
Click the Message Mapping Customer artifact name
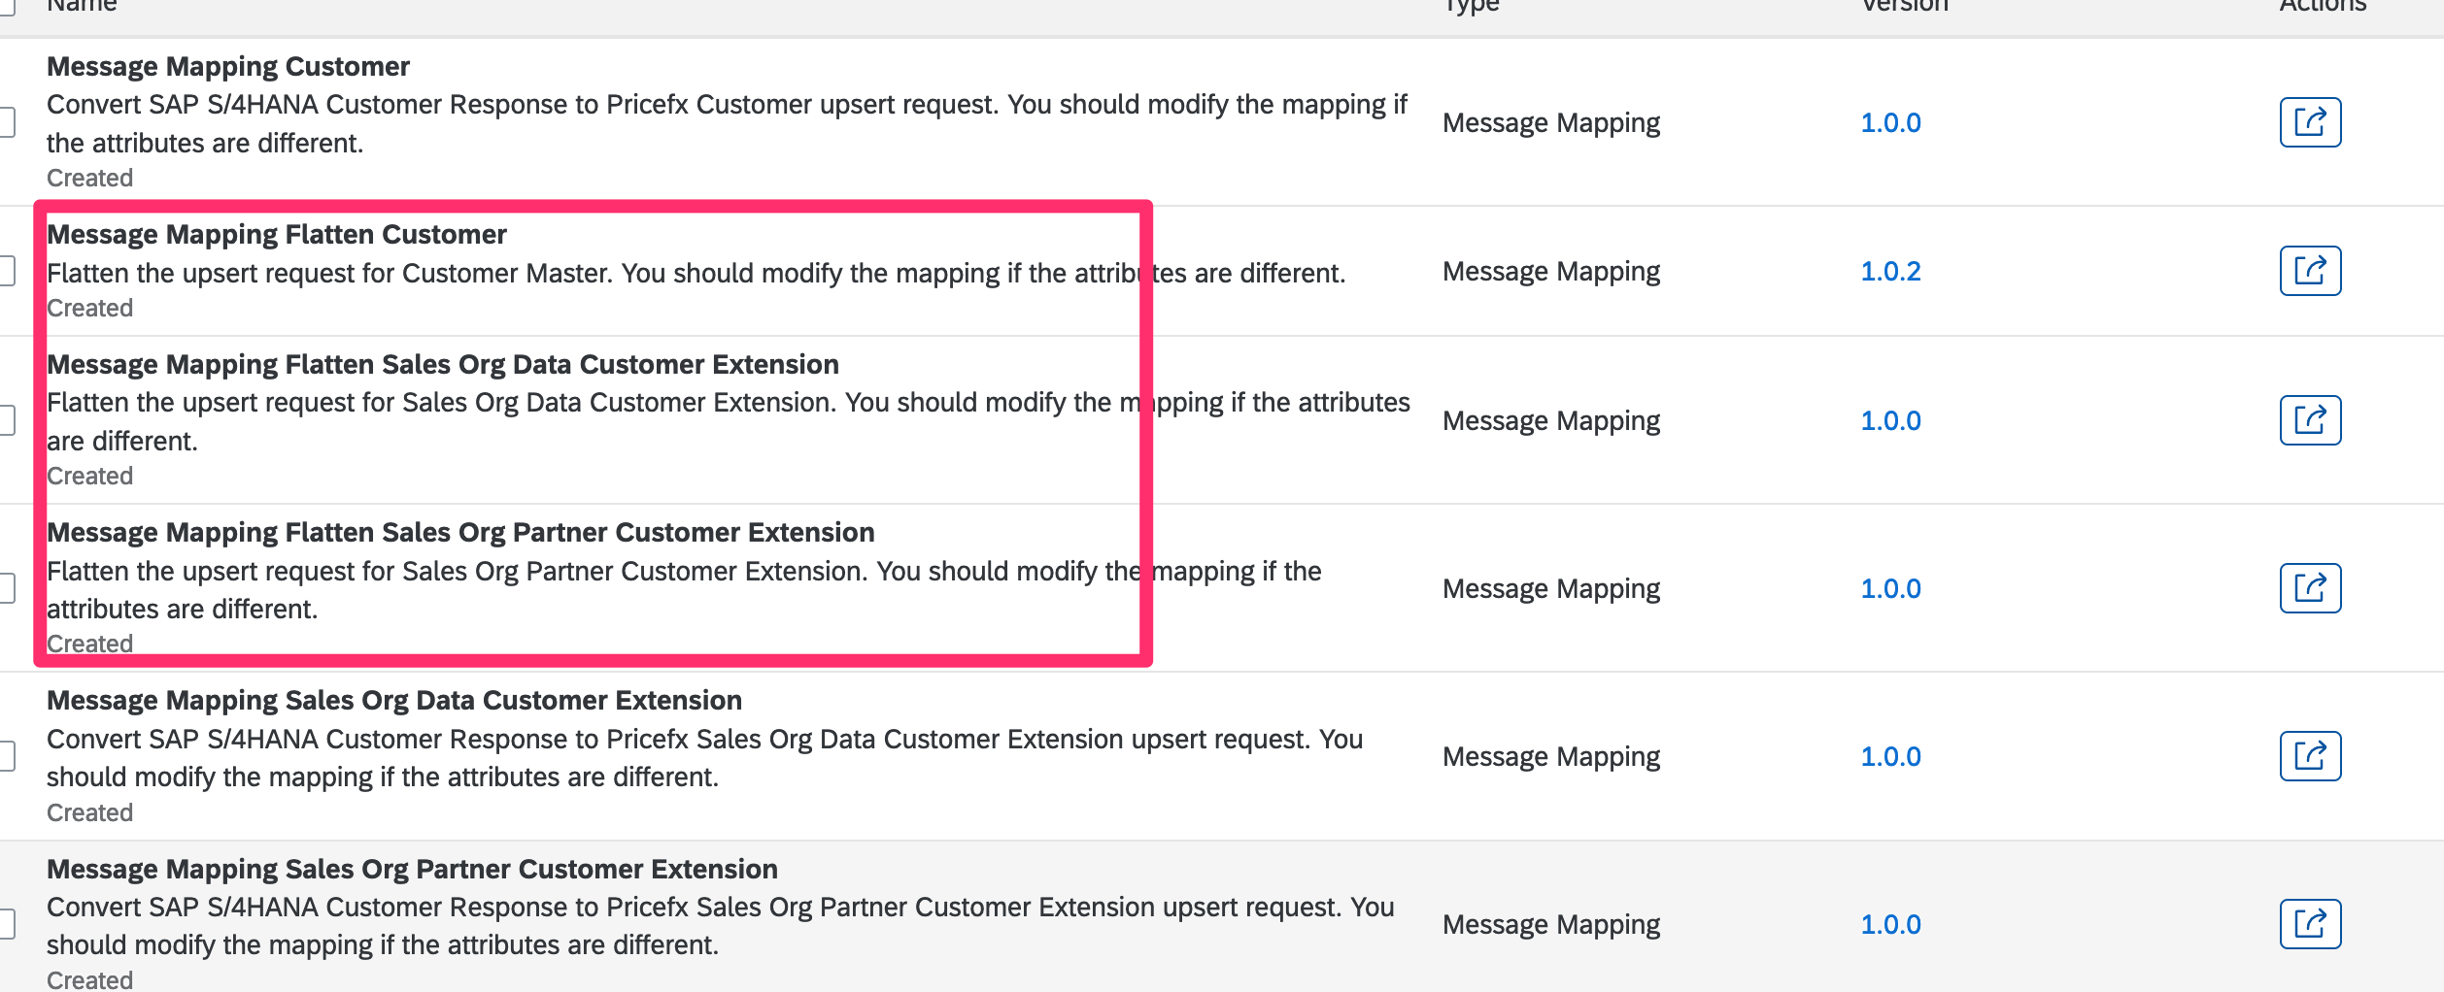click(228, 67)
